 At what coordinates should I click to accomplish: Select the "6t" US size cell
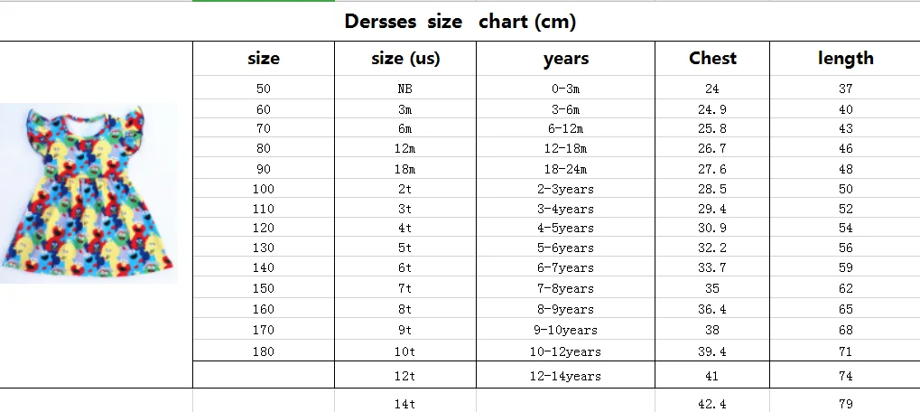405,268
